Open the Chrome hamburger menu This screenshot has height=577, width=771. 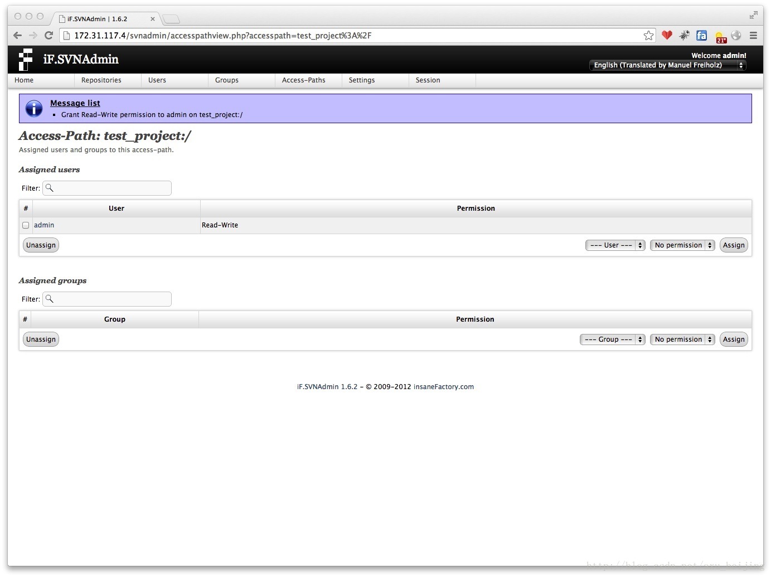753,36
